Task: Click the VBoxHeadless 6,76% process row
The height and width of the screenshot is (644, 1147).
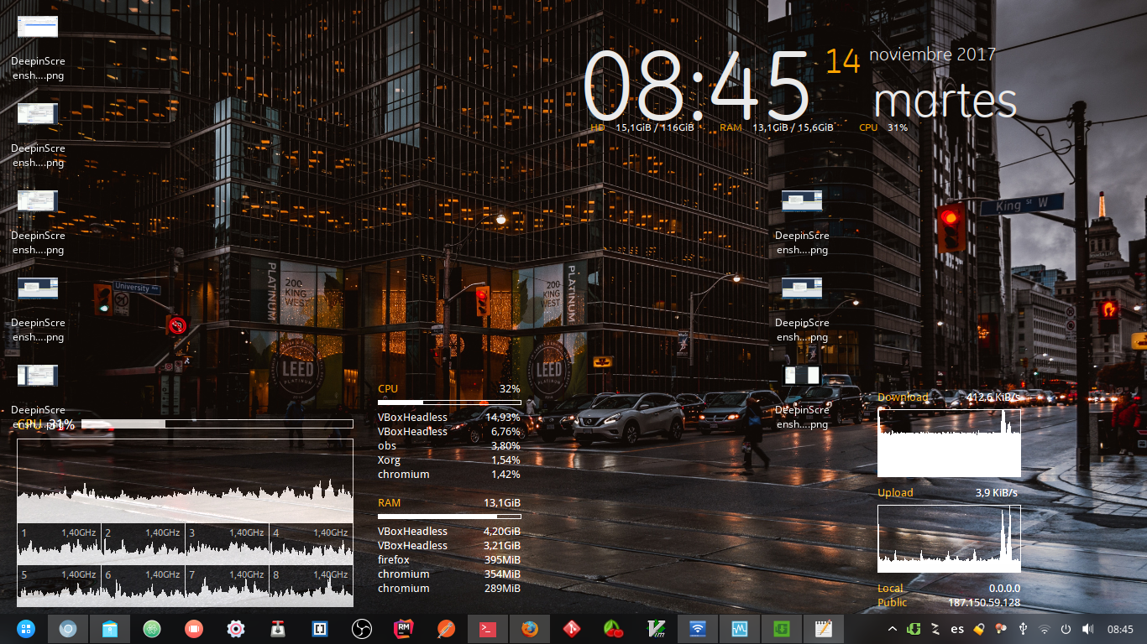Action: (449, 431)
